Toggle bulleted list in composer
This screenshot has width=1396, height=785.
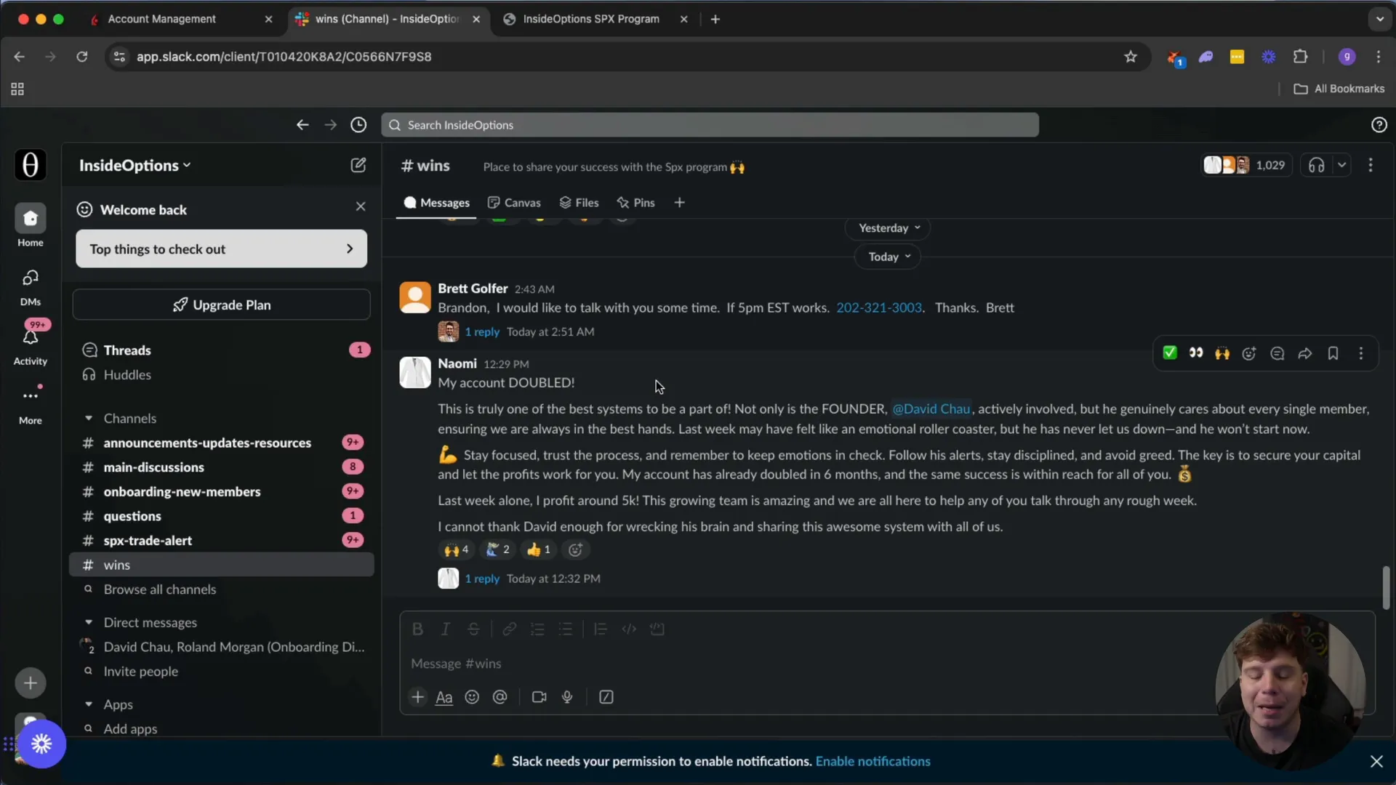pos(565,629)
